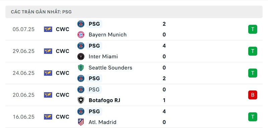This screenshot has height=128, width=268.
Task: Click the CWC world map flag for 29.06.25
Action: point(48,51)
